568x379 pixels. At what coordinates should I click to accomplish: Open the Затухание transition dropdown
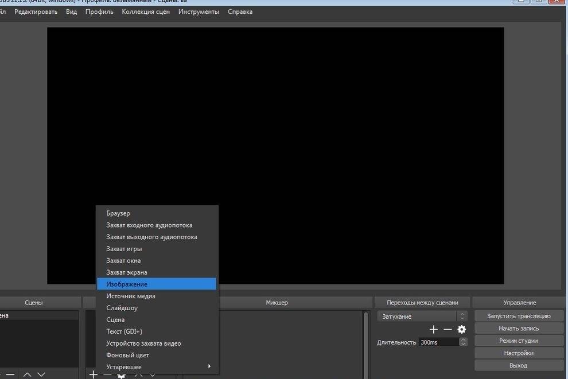click(422, 317)
